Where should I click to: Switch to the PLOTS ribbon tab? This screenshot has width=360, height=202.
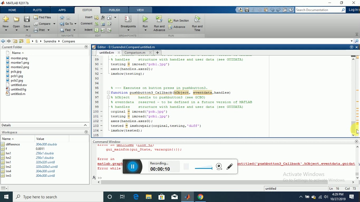37,10
